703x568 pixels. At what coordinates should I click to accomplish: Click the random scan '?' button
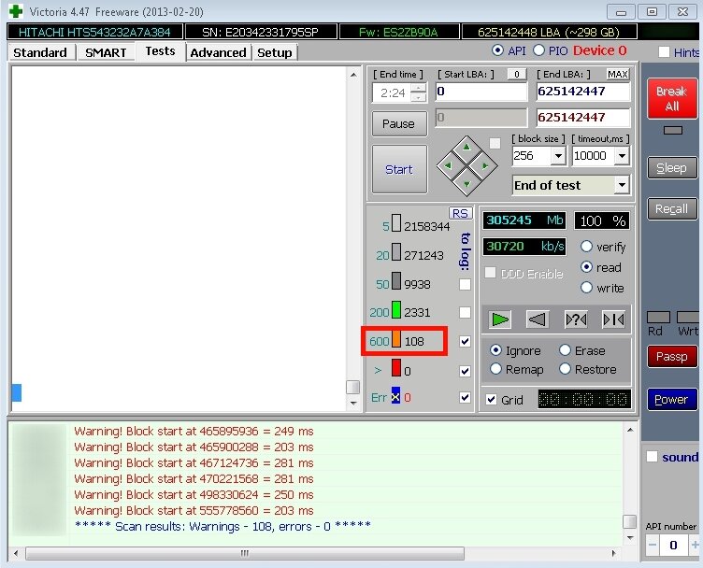pyautogui.click(x=576, y=319)
